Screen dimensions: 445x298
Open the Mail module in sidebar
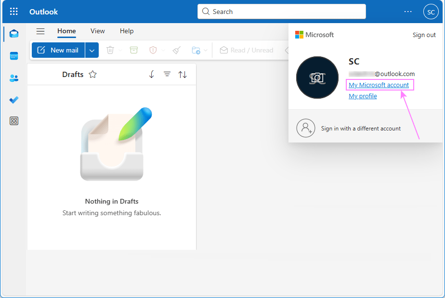14,34
